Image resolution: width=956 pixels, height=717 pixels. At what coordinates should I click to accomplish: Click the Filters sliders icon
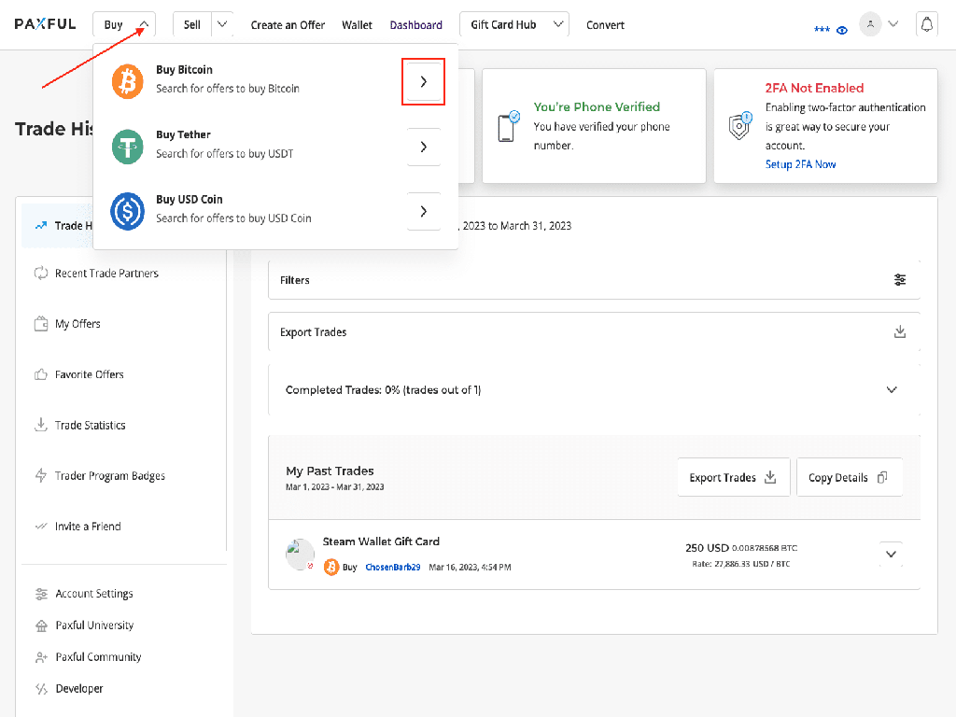point(900,280)
